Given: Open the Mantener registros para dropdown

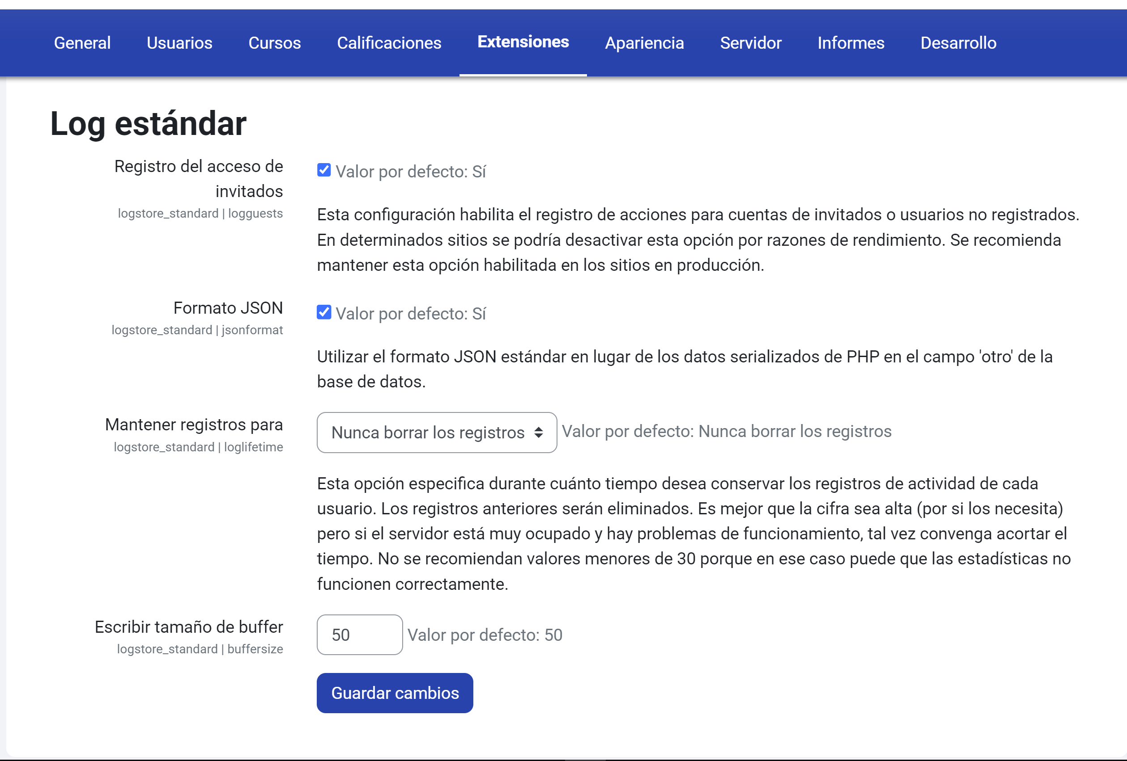Looking at the screenshot, I should click(437, 432).
